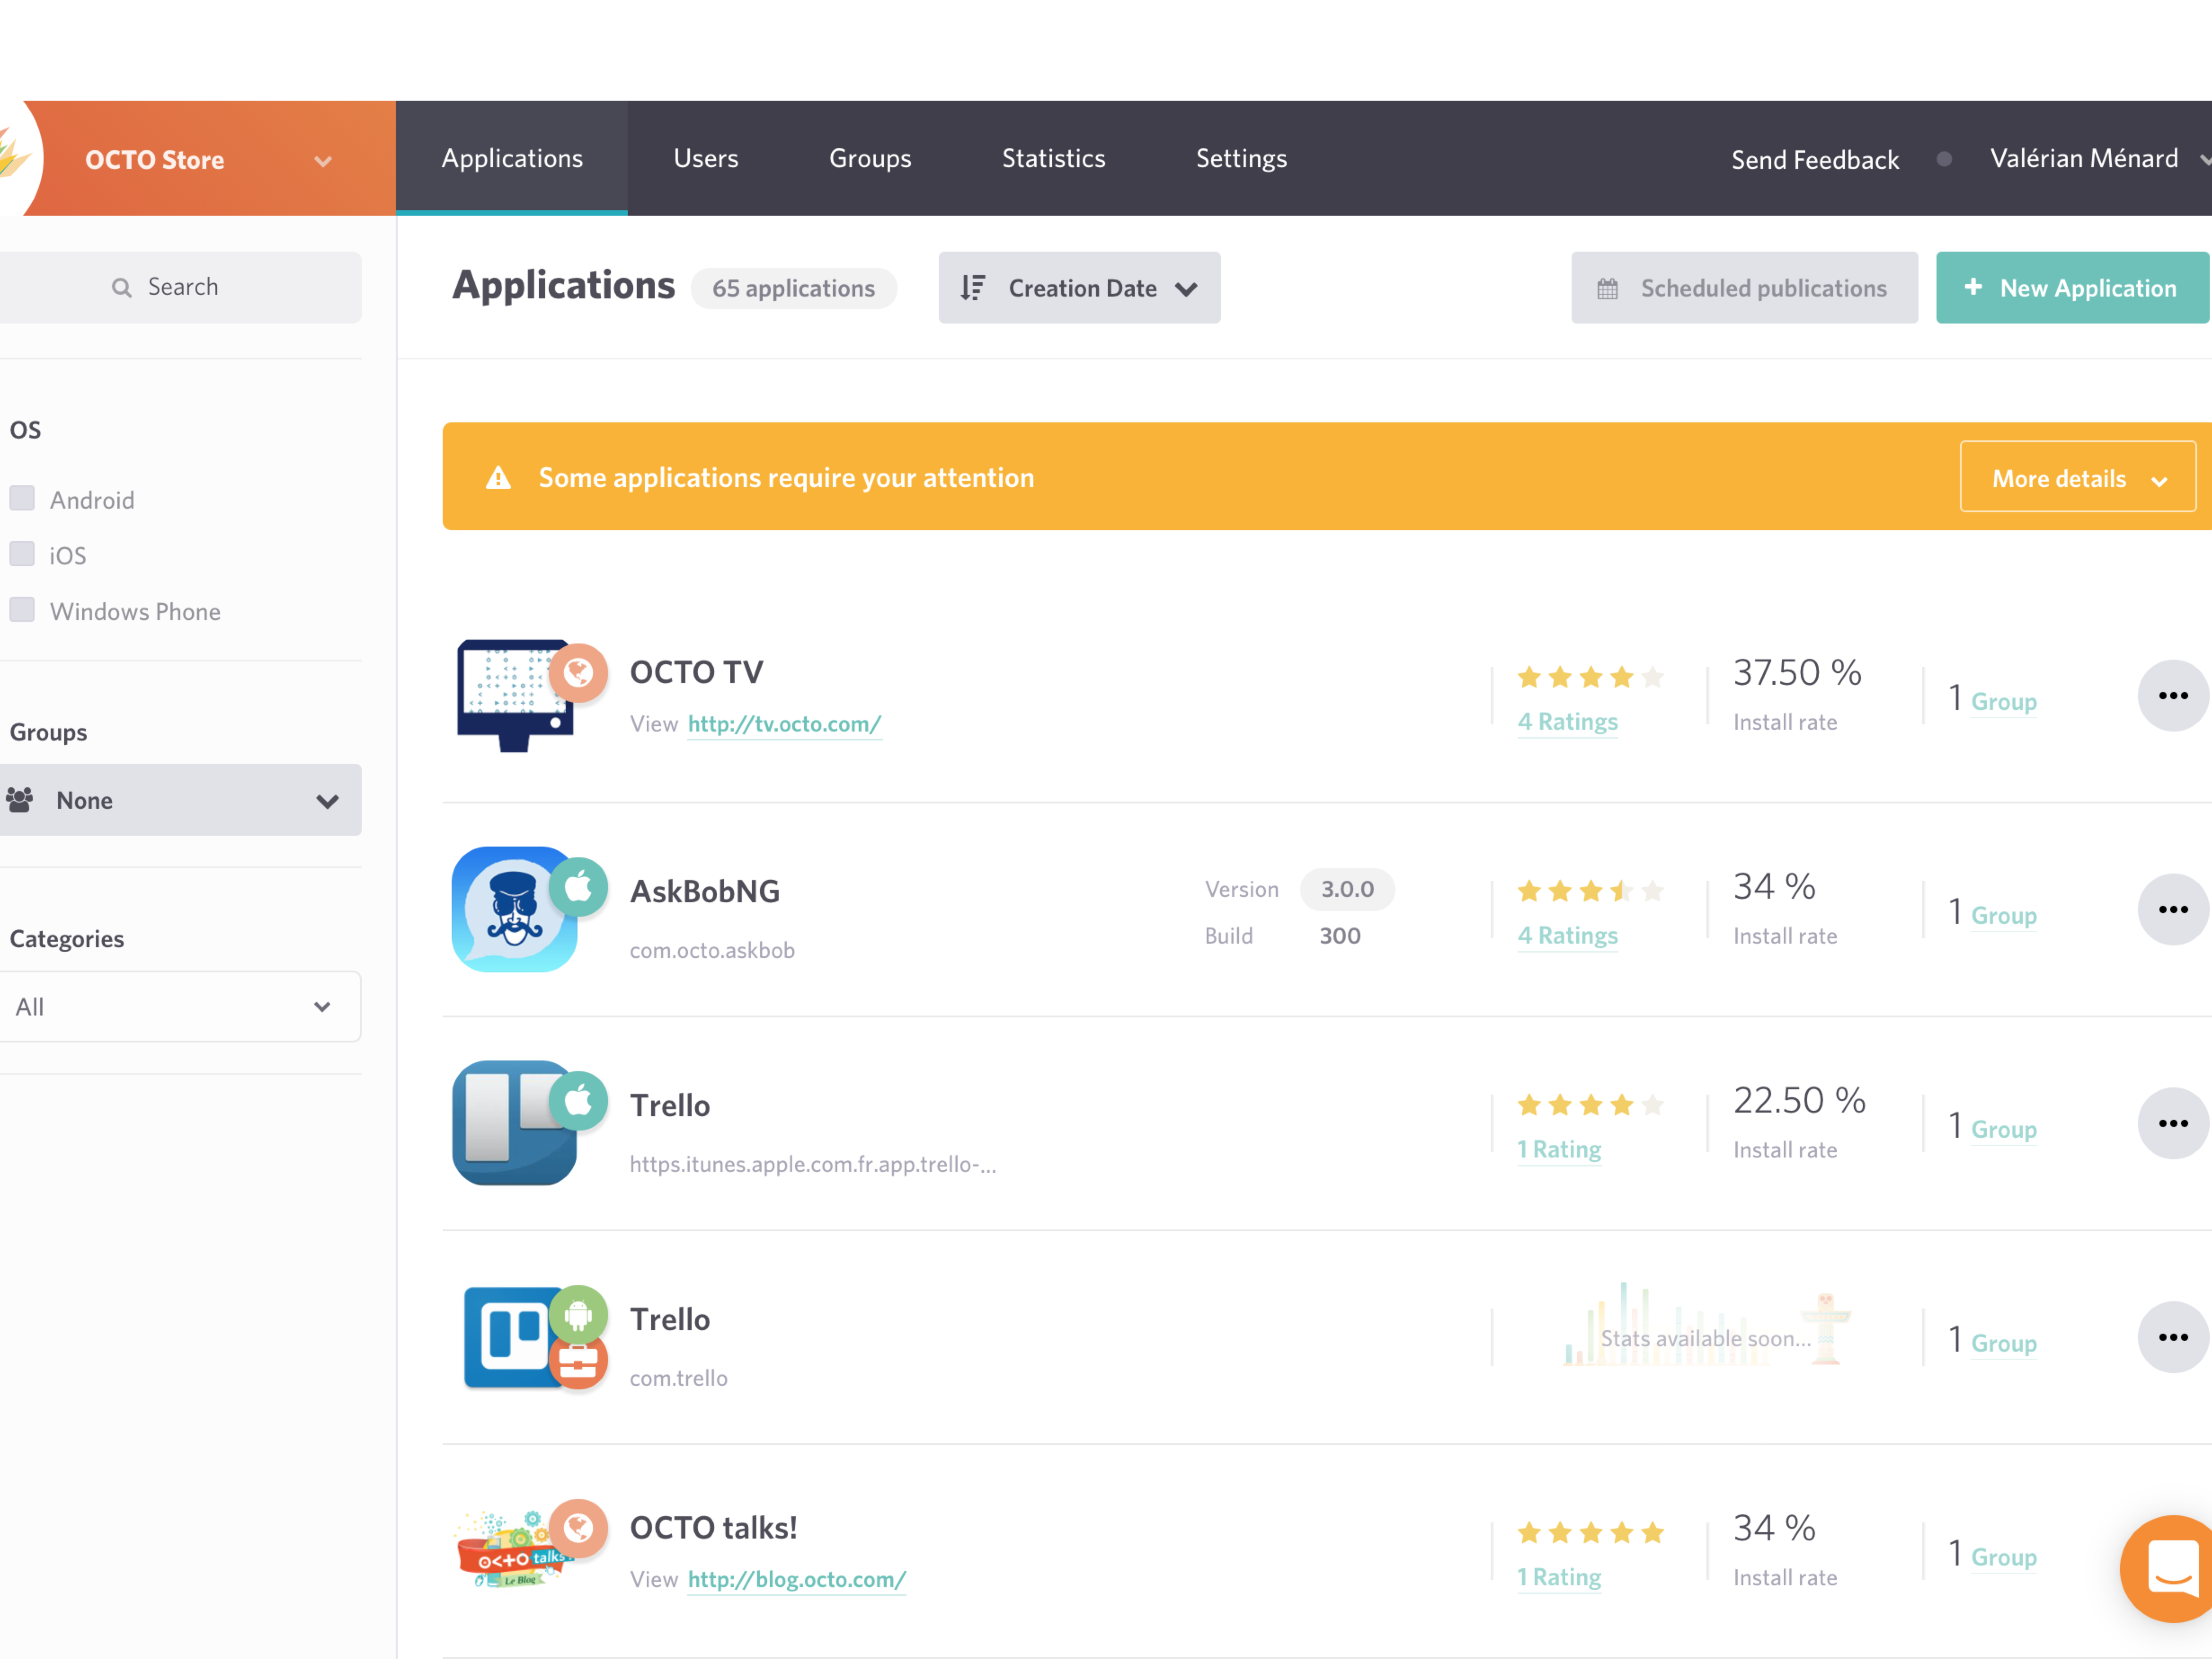2212x1659 pixels.
Task: Enable the iOS filter checkbox
Action: click(x=22, y=554)
